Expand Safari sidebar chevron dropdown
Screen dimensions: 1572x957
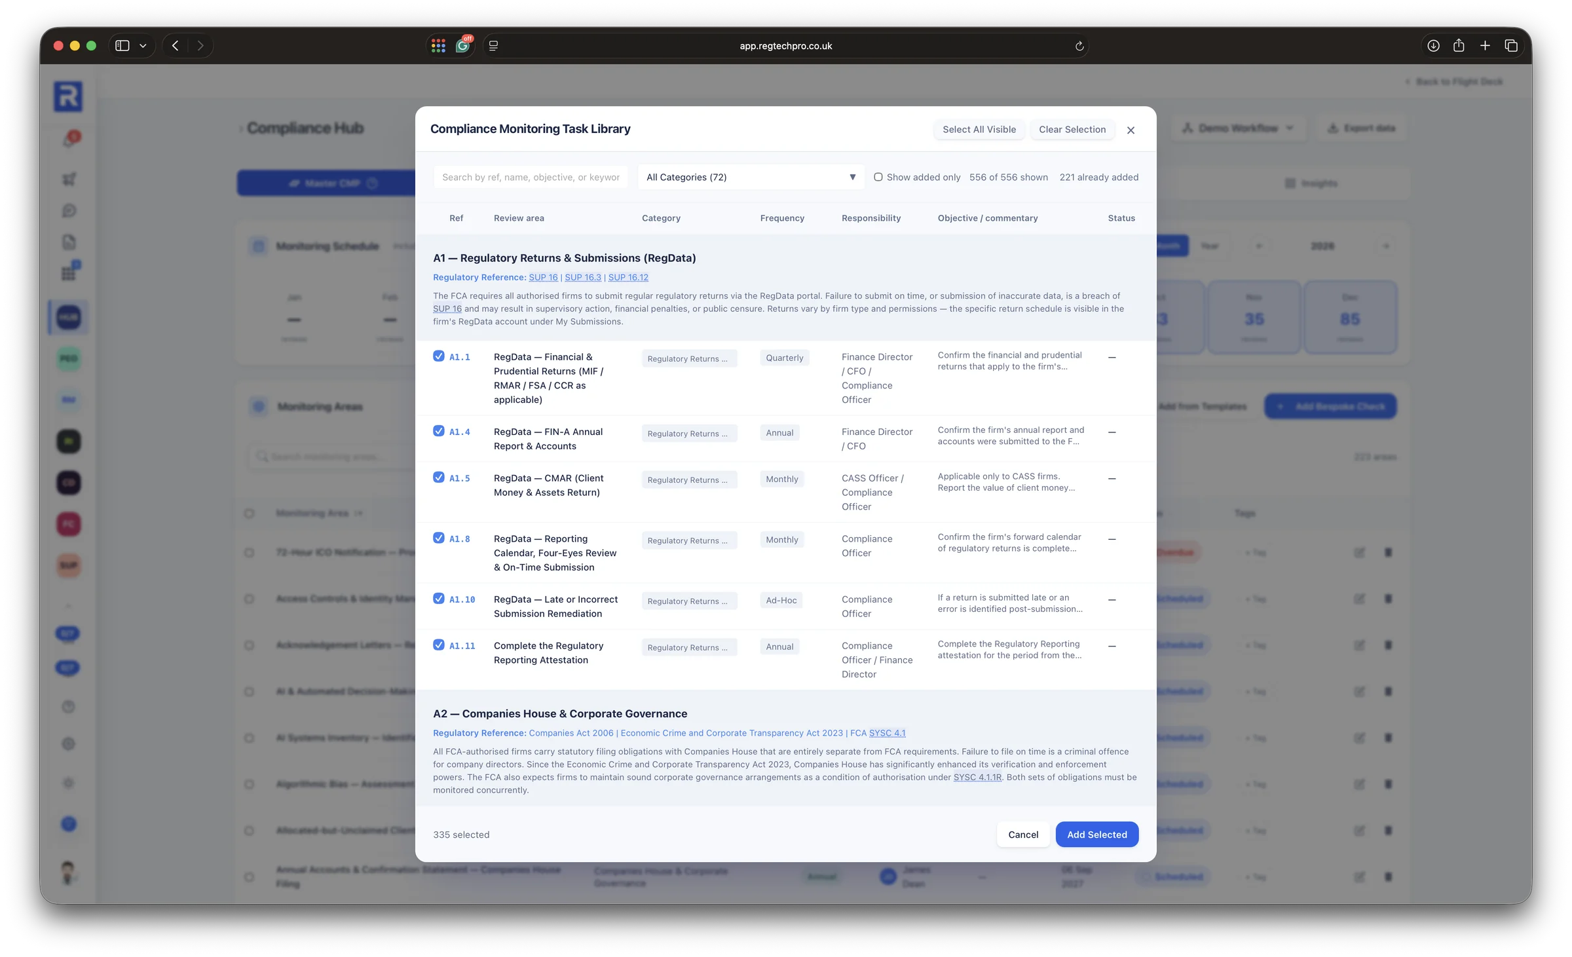(x=143, y=46)
